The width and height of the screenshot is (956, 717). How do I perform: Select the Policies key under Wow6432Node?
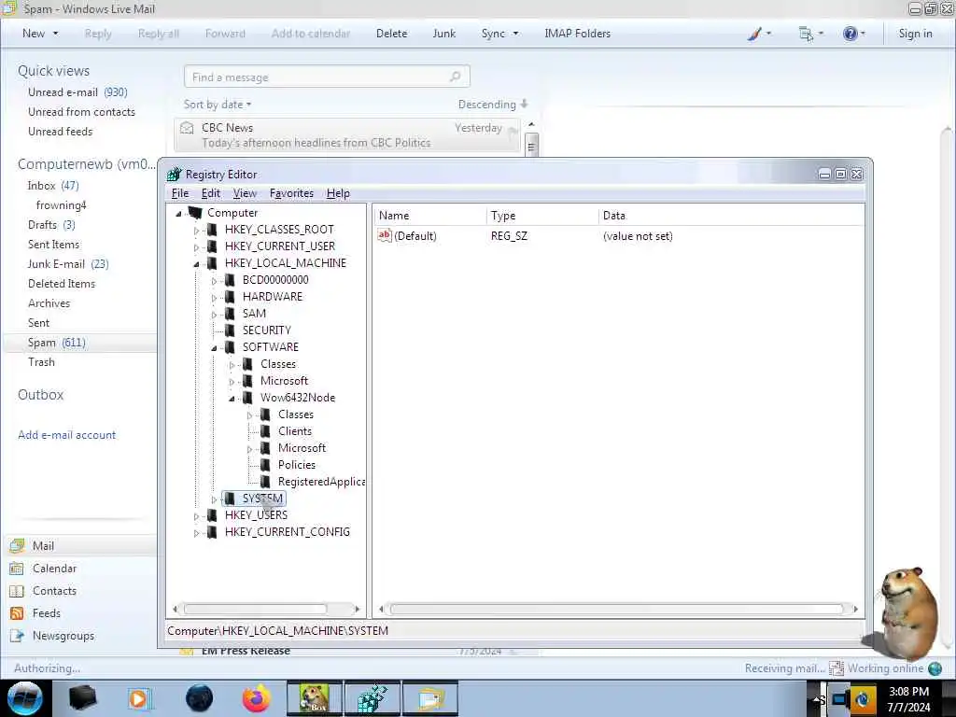click(x=297, y=465)
